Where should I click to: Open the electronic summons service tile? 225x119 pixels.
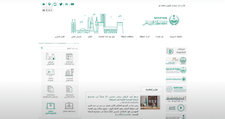click(69, 75)
